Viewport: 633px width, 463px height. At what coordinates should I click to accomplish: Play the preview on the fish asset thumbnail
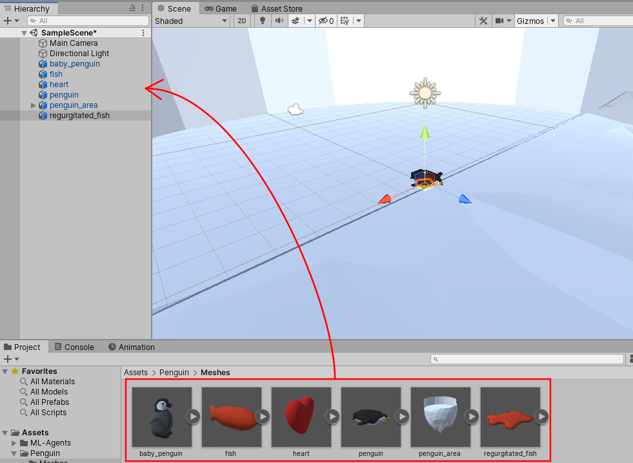(x=262, y=417)
